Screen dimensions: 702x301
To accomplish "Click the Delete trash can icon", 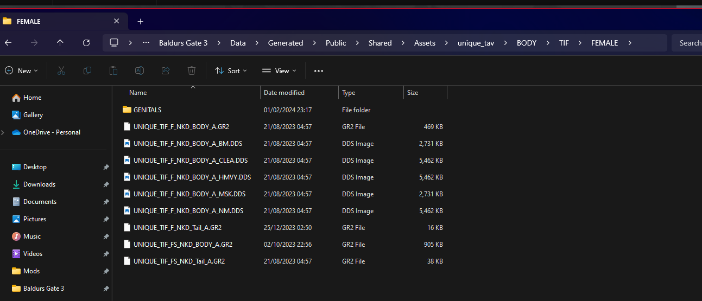I will point(192,71).
